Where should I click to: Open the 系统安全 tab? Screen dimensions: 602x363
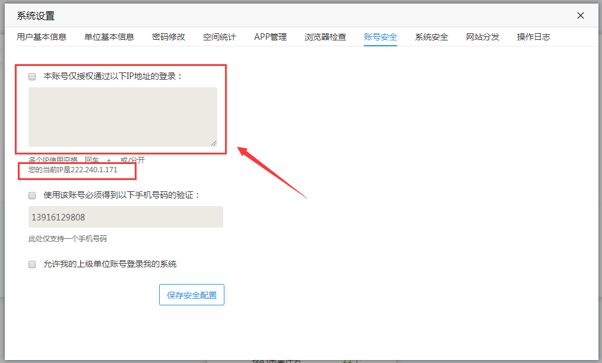point(432,37)
